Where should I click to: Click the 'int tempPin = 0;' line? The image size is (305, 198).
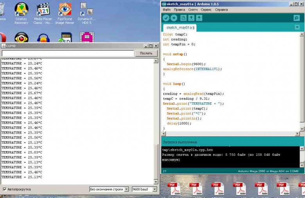[179, 44]
